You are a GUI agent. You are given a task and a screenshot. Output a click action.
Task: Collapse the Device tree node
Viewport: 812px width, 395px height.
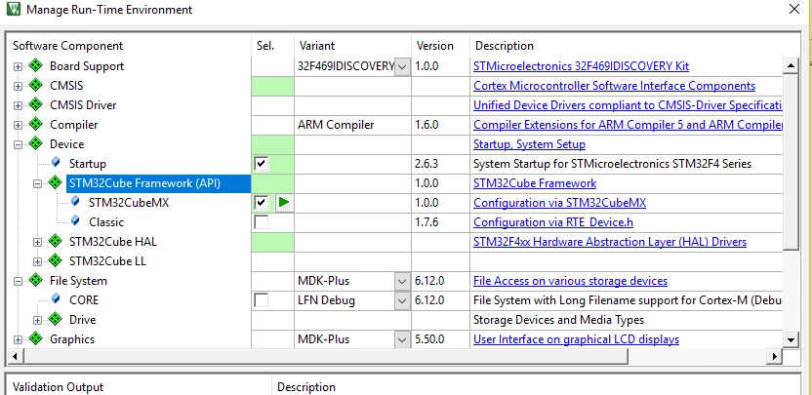pyautogui.click(x=19, y=144)
